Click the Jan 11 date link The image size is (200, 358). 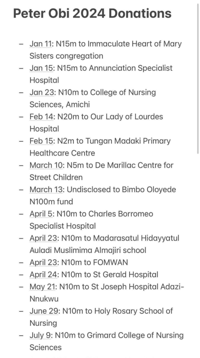[x=41, y=44]
